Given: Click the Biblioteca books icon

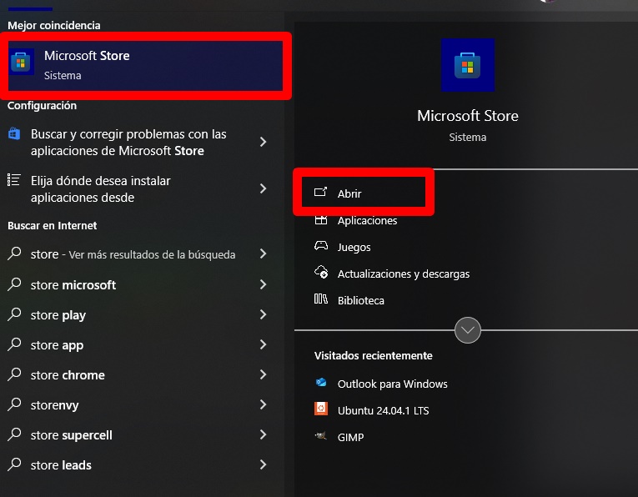Looking at the screenshot, I should tap(320, 299).
